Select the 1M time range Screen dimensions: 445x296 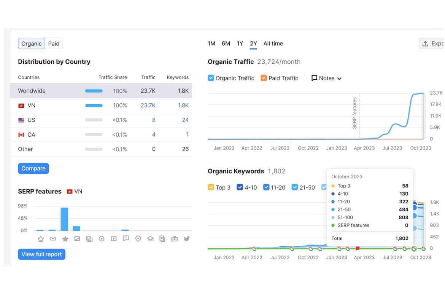[x=211, y=44]
